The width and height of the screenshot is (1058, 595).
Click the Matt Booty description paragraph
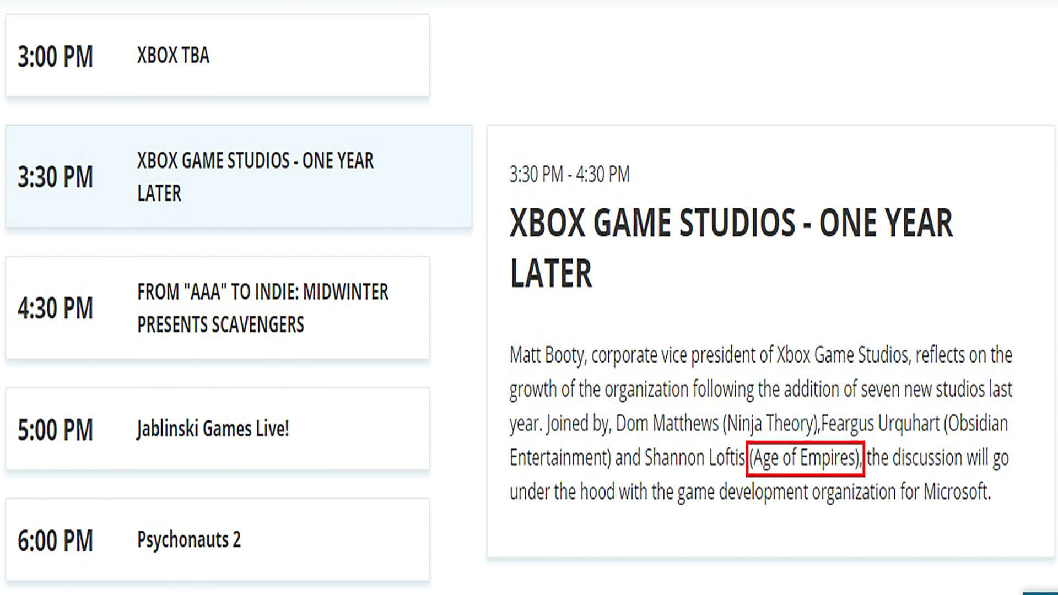tap(760, 423)
